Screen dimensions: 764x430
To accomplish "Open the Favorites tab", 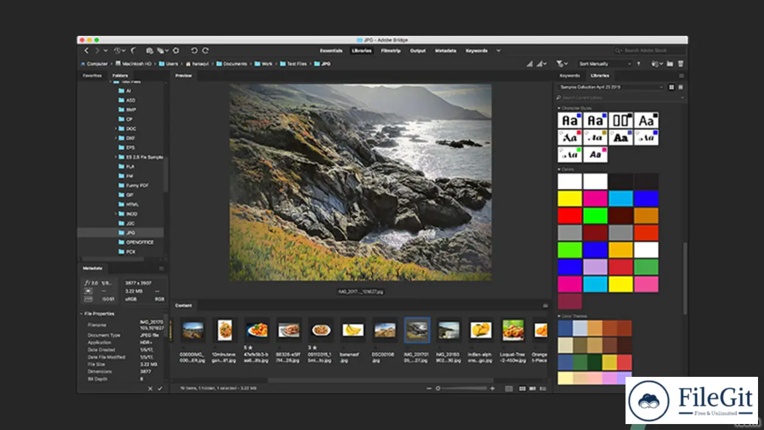I will [x=92, y=76].
